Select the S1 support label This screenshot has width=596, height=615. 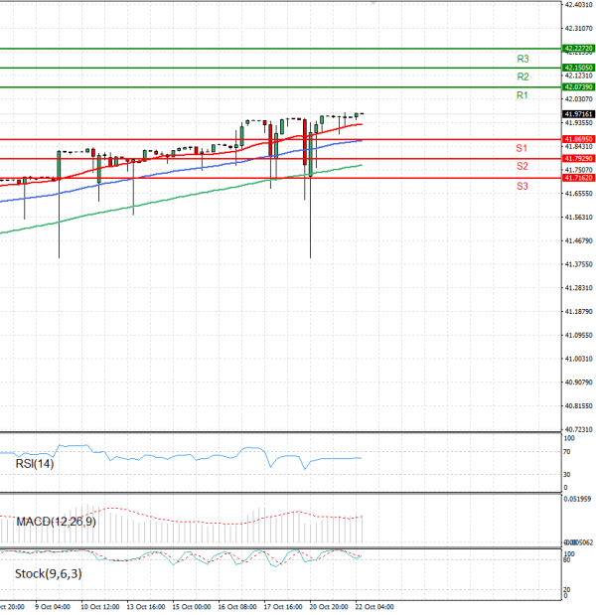click(x=521, y=148)
